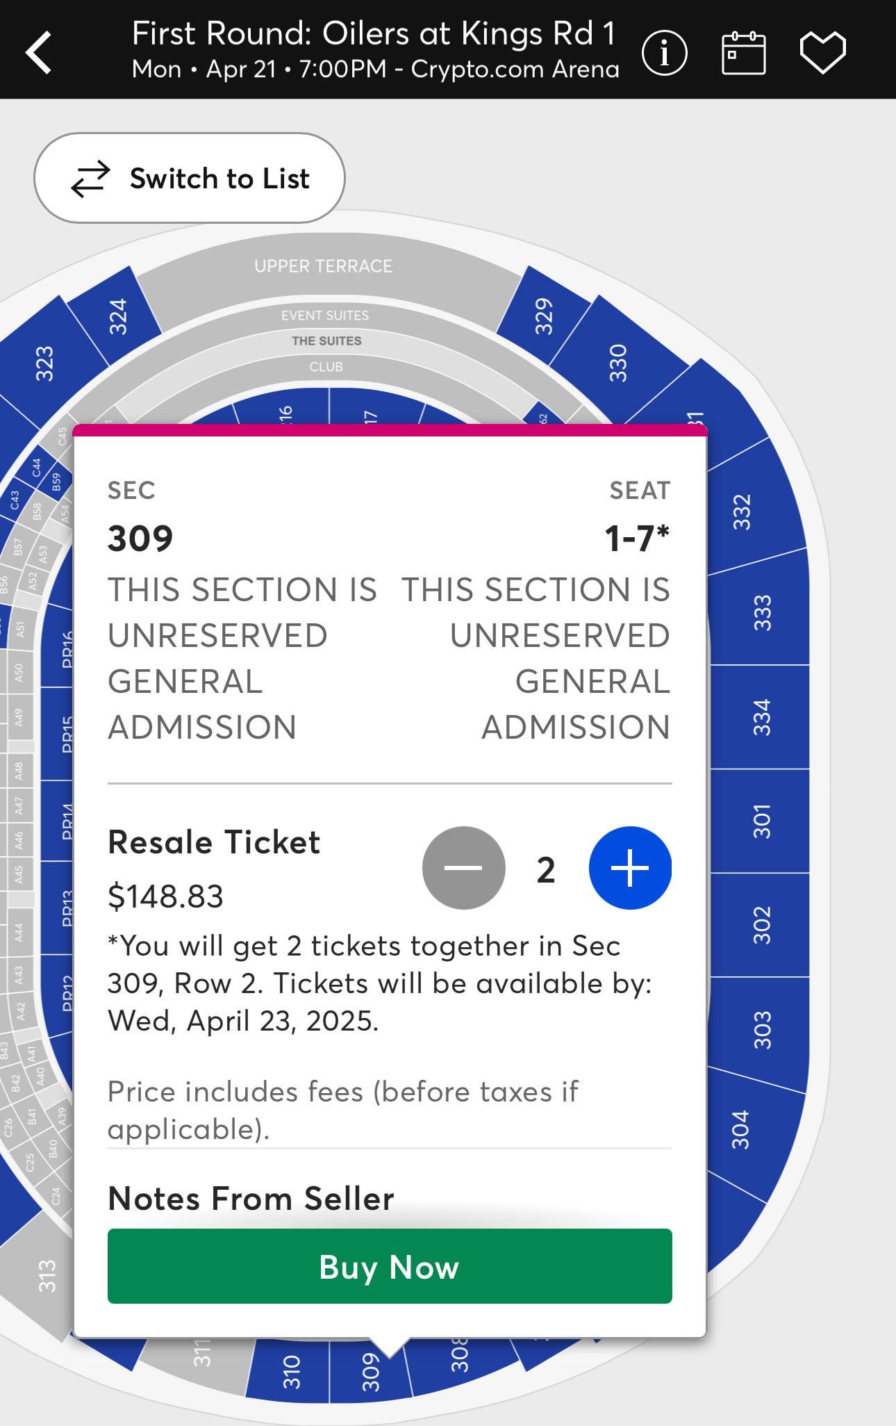The height and width of the screenshot is (1426, 896).
Task: Tap section 324 on arena map
Action: click(118, 316)
